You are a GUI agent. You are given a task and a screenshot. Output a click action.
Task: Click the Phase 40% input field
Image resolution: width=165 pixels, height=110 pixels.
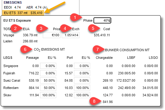(x=102, y=20)
